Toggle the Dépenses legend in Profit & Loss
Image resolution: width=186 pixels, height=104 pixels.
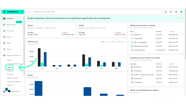coord(113,42)
